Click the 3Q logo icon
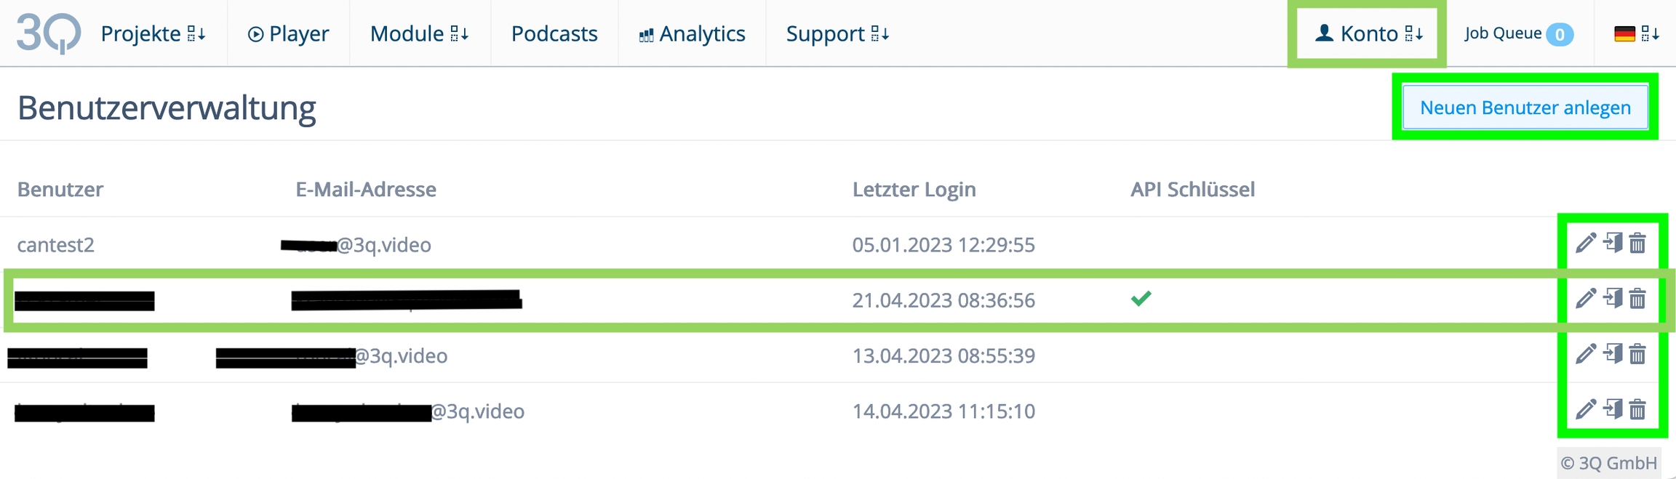Image resolution: width=1676 pixels, height=479 pixels. click(48, 33)
